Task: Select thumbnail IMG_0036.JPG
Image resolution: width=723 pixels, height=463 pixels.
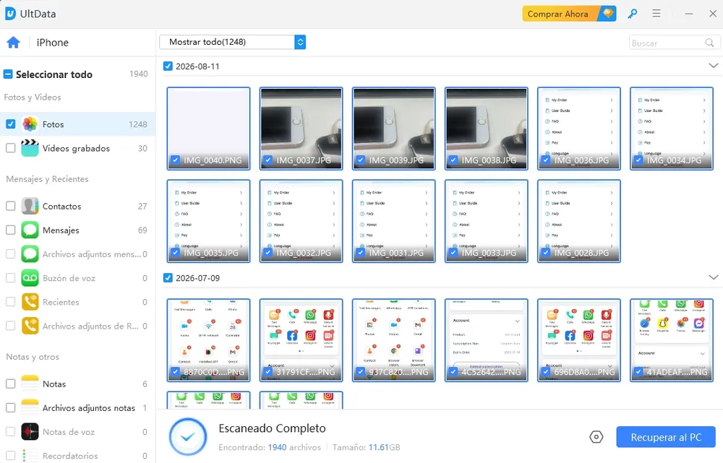Action: pyautogui.click(x=579, y=129)
